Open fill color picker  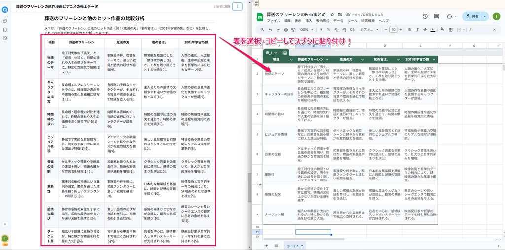(x=442, y=30)
